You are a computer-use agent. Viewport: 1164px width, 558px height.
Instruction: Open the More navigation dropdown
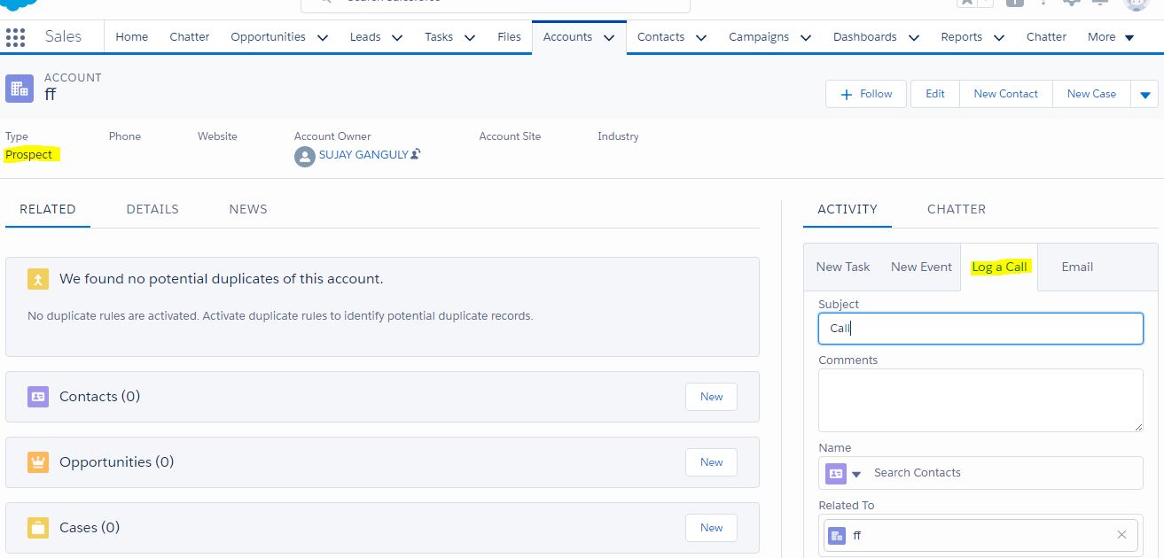coord(1111,37)
